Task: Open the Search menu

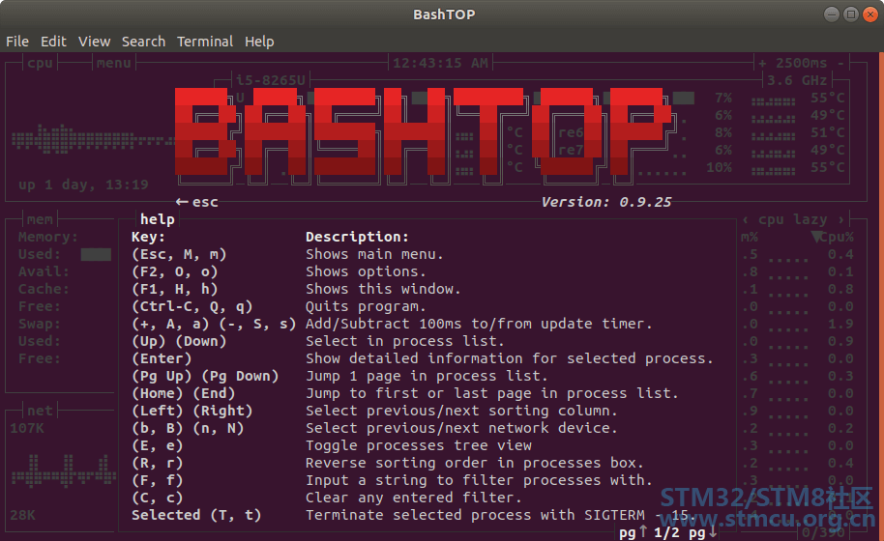Action: [x=143, y=42]
